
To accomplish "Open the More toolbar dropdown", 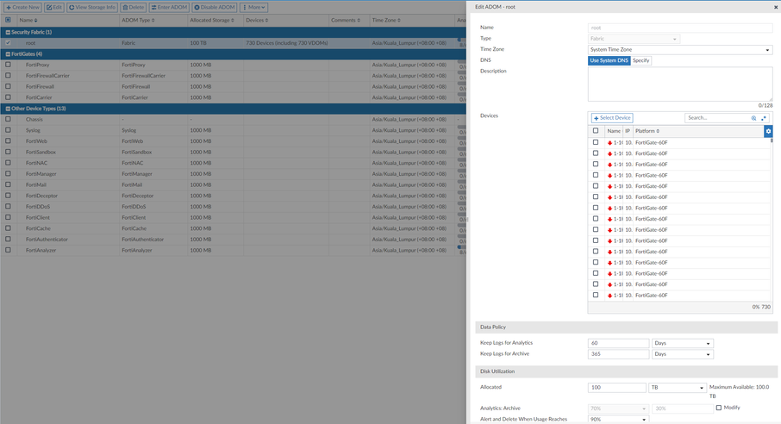I will tap(254, 8).
